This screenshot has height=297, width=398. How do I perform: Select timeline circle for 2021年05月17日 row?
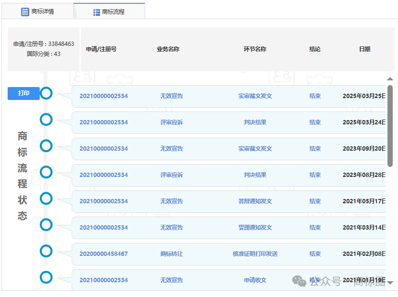tap(46, 198)
